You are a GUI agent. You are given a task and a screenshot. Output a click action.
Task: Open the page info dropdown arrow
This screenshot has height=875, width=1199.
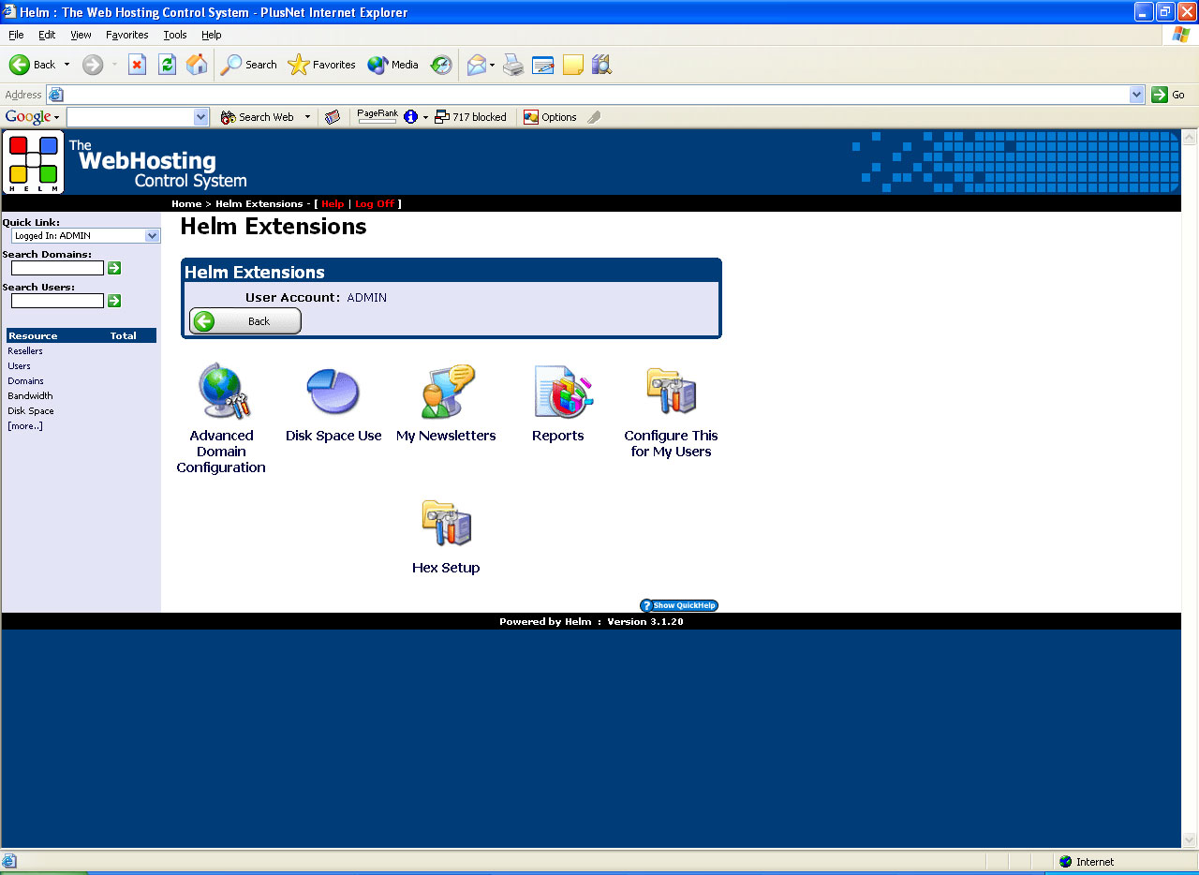[425, 117]
